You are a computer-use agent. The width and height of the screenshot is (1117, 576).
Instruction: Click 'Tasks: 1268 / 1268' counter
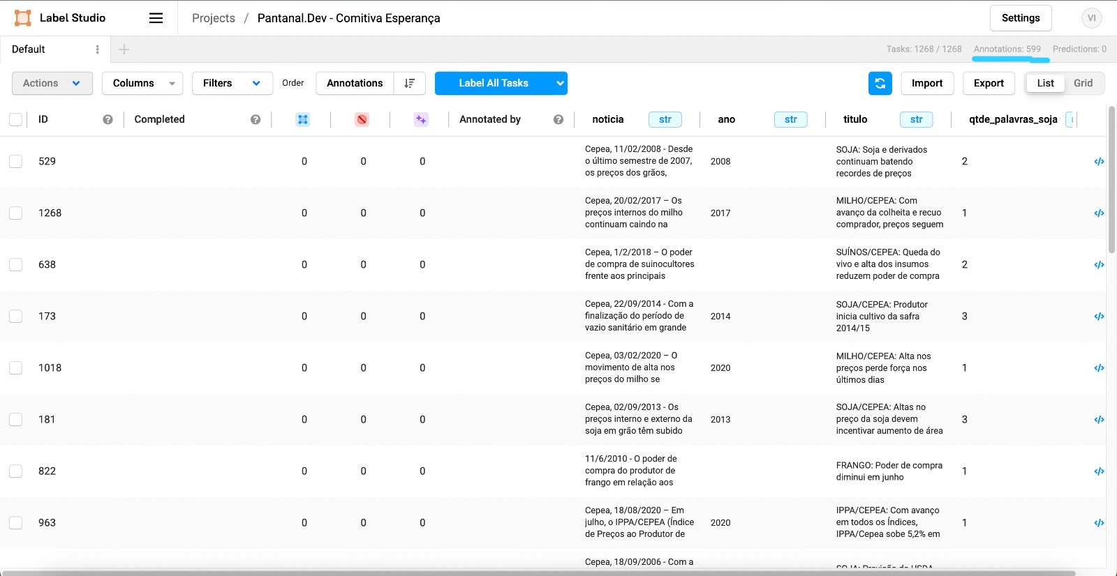point(924,49)
